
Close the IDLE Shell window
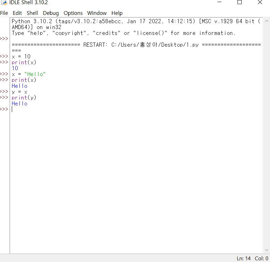260,2
